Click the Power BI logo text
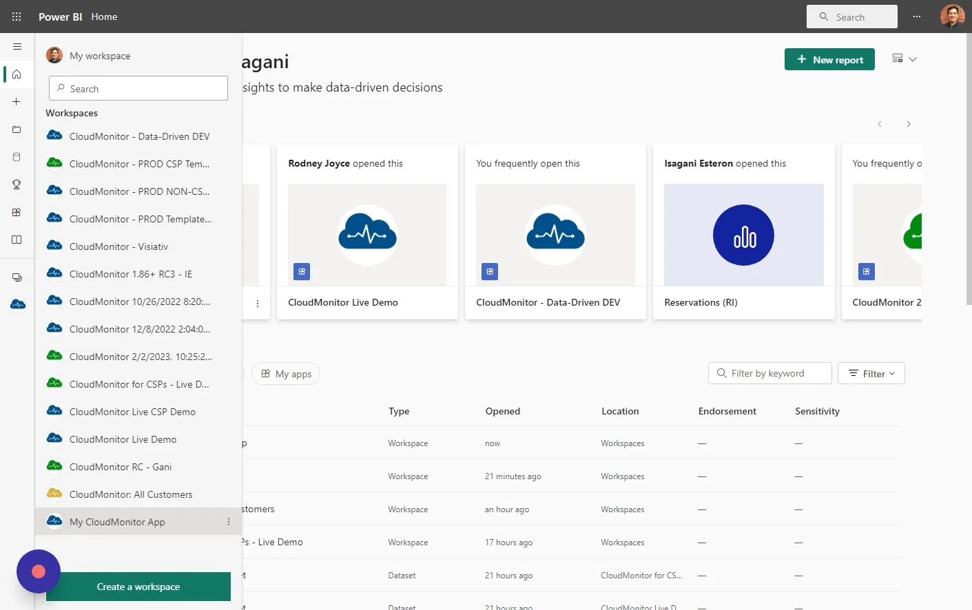Image resolution: width=972 pixels, height=610 pixels. [61, 17]
